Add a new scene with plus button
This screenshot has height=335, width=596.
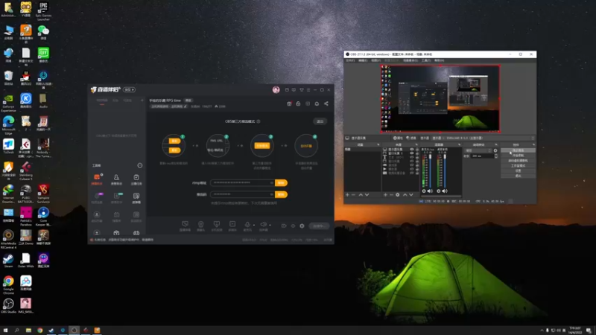(347, 195)
